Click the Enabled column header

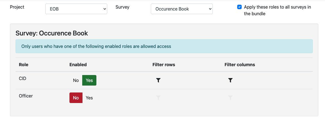(x=78, y=65)
